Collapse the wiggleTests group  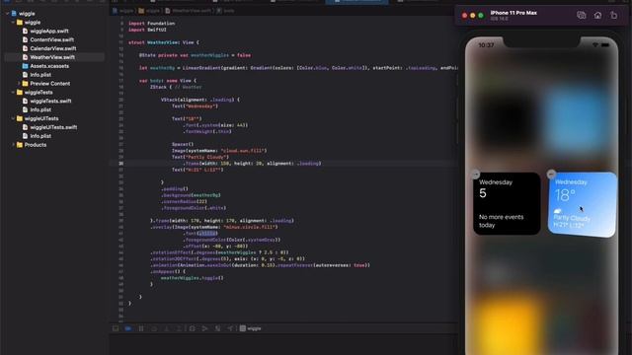[13, 93]
